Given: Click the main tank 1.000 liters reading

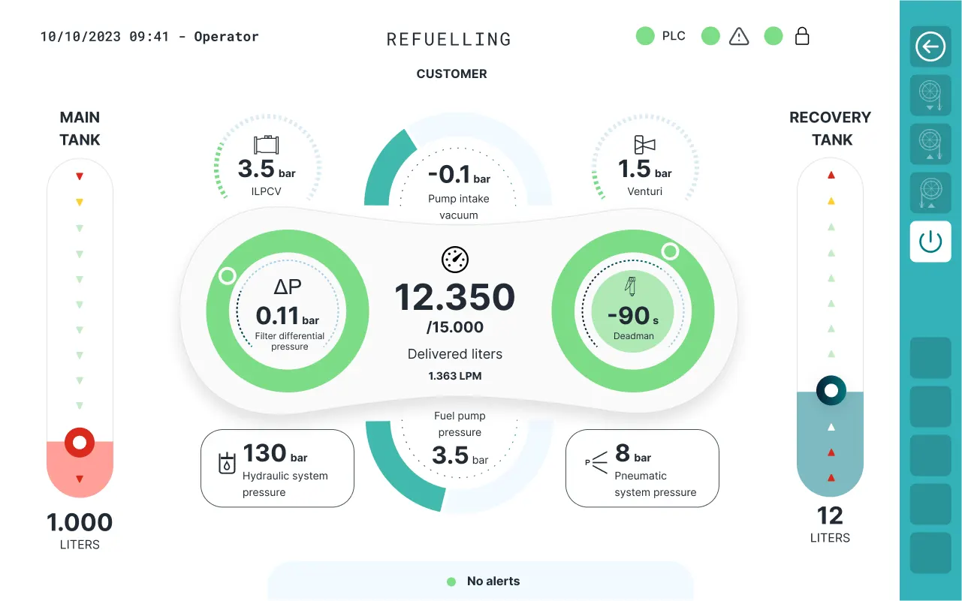Looking at the screenshot, I should tap(80, 522).
